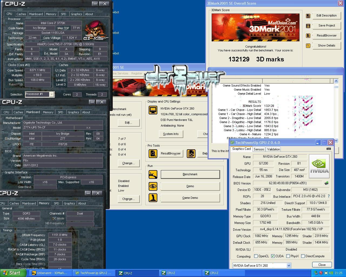Viewport: 346px width, 277px height.
Task: Open the Graphics tab in top CPU-Z window
Action: pos(76,14)
